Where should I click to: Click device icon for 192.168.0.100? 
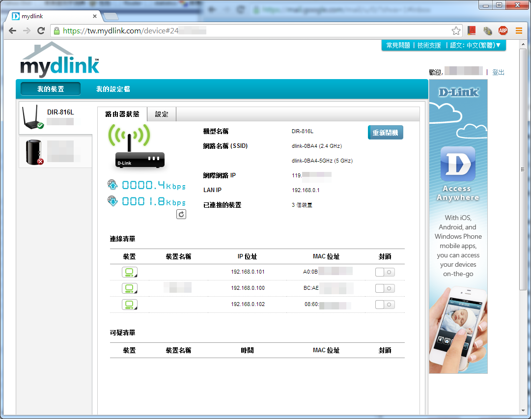click(x=130, y=288)
